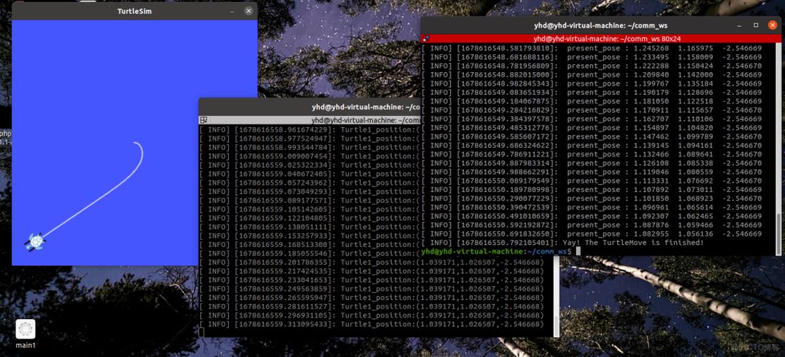The height and width of the screenshot is (357, 785).
Task: Click the log line stamped 1678616550.390472539
Action: coord(592,207)
